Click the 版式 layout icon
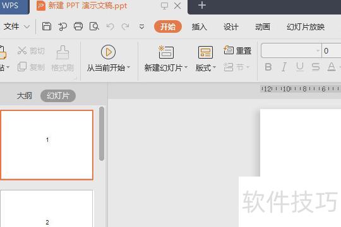341x227 pixels. [205, 52]
